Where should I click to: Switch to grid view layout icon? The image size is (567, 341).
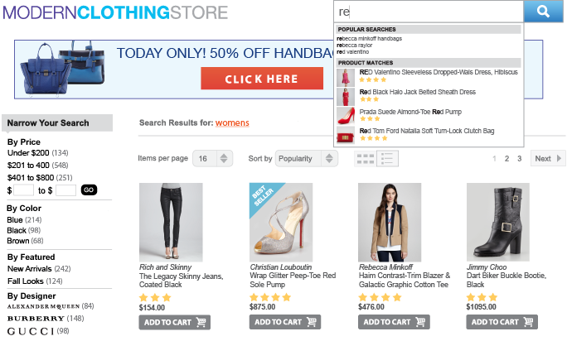click(366, 159)
